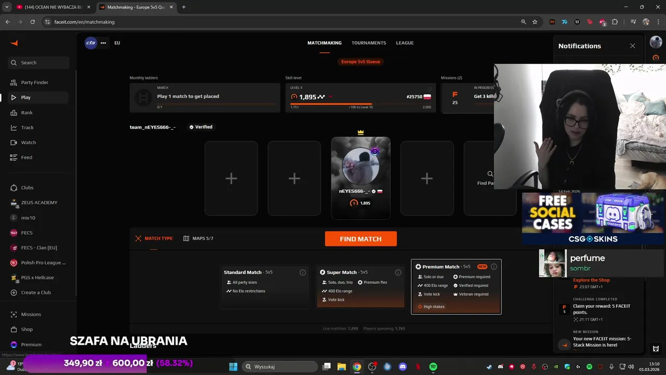The image size is (666, 375).
Task: Select the Premium Match option
Action: pyautogui.click(x=456, y=286)
